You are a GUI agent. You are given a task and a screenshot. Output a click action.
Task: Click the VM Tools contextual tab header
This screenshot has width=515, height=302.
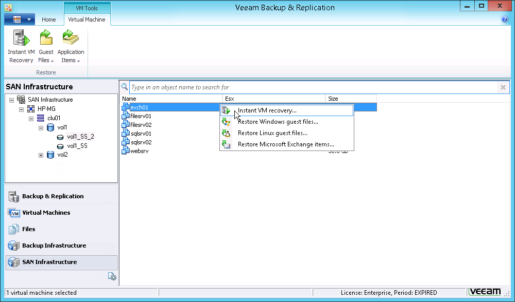click(x=87, y=8)
